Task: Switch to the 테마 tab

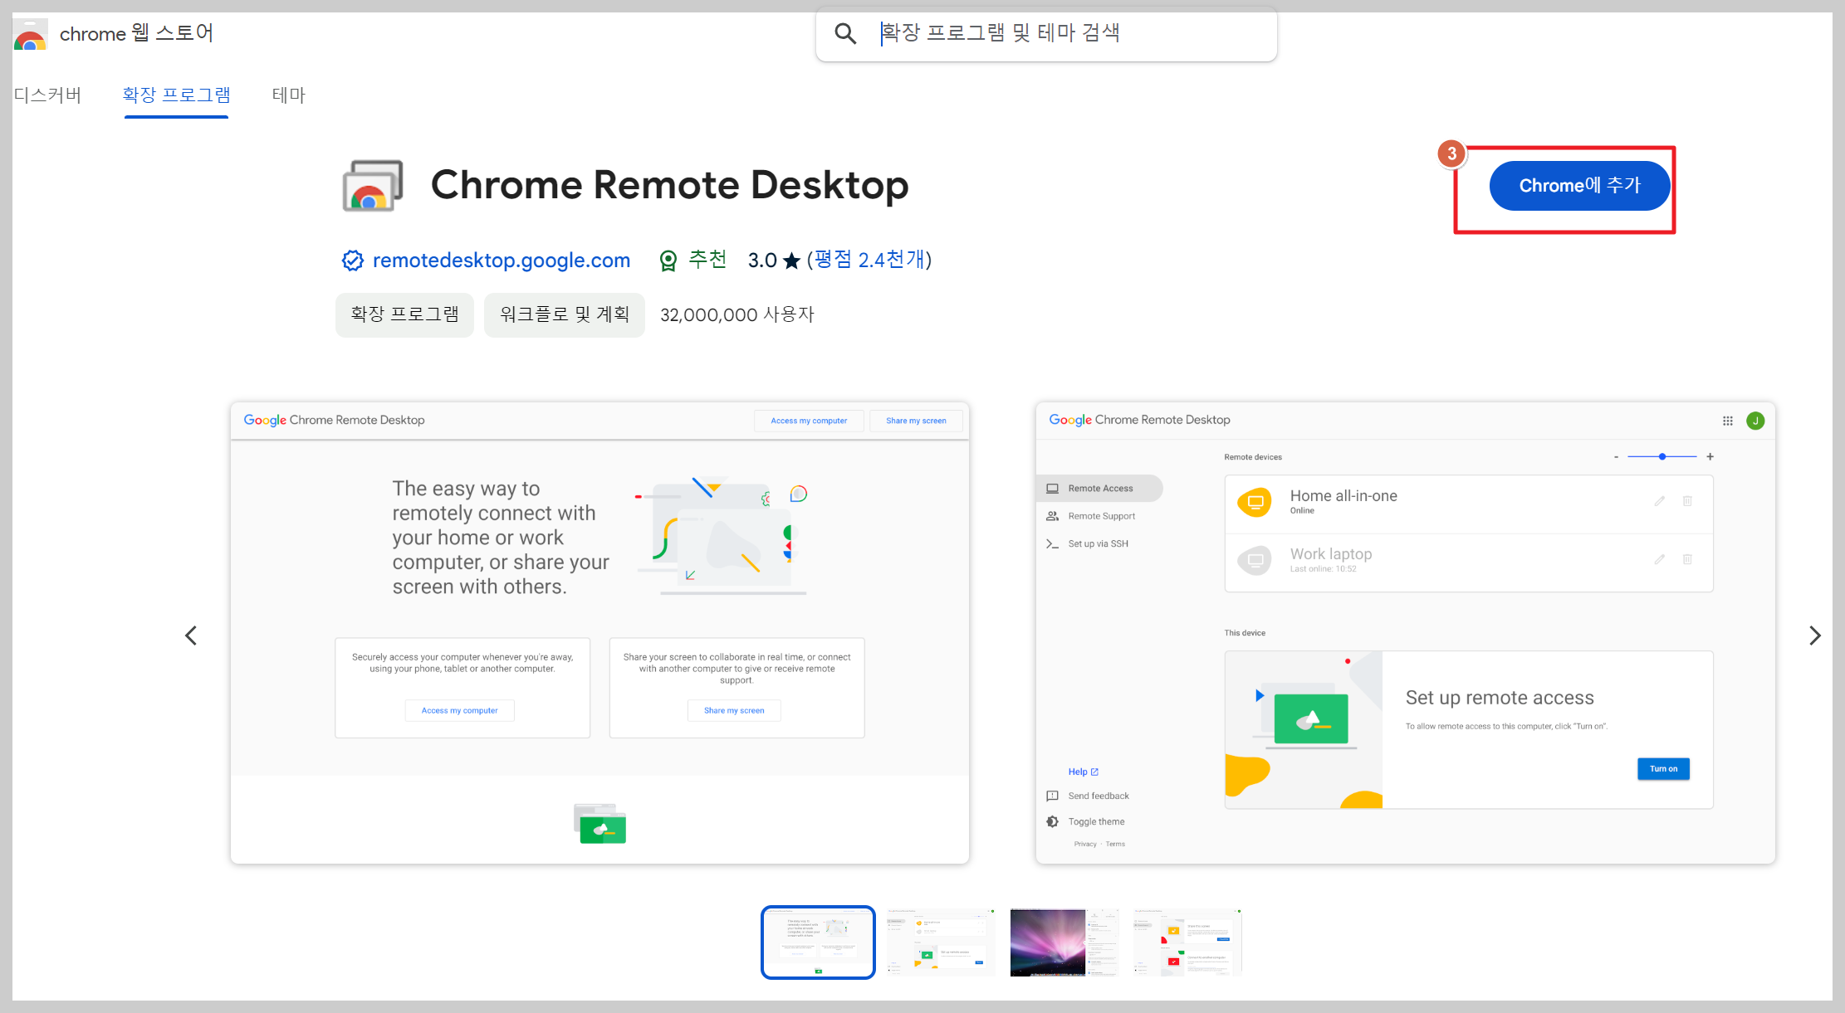Action: (x=288, y=95)
